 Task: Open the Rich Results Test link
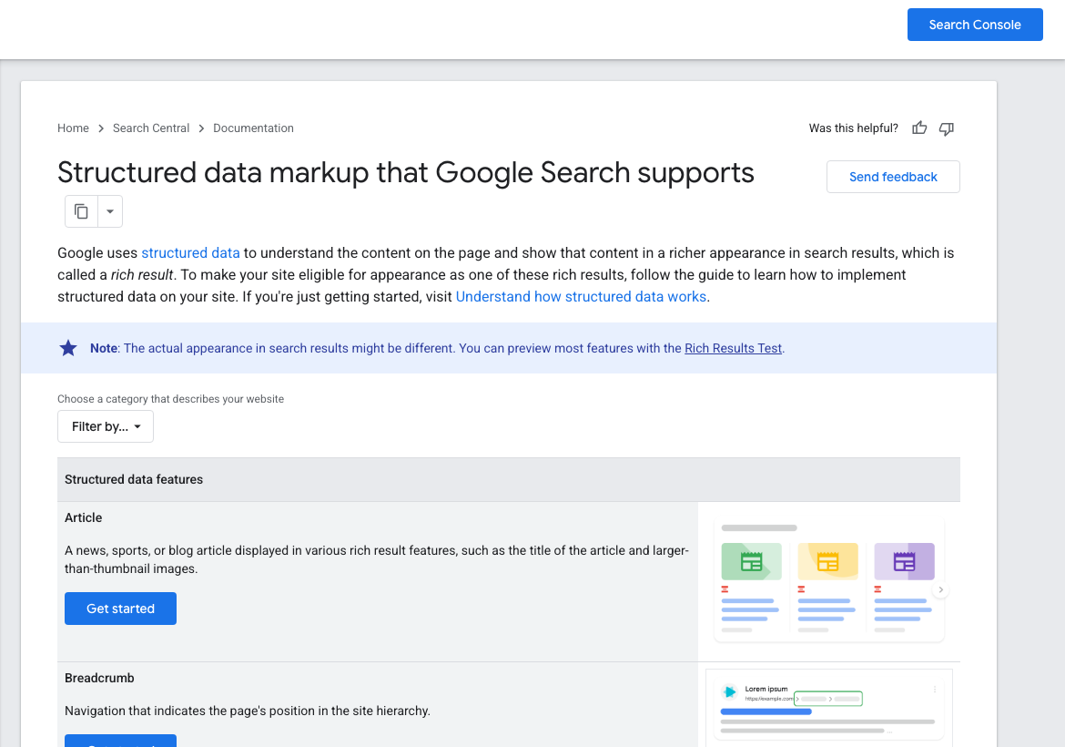tap(733, 348)
